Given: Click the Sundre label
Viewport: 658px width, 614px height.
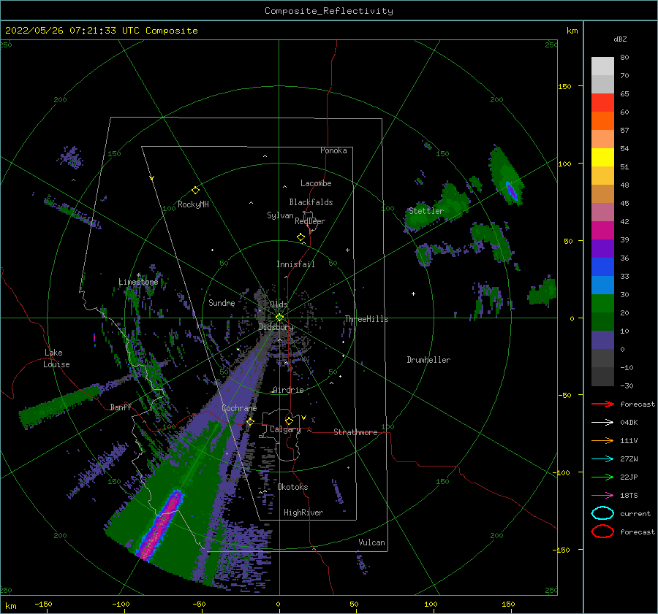Looking at the screenshot, I should [x=222, y=303].
